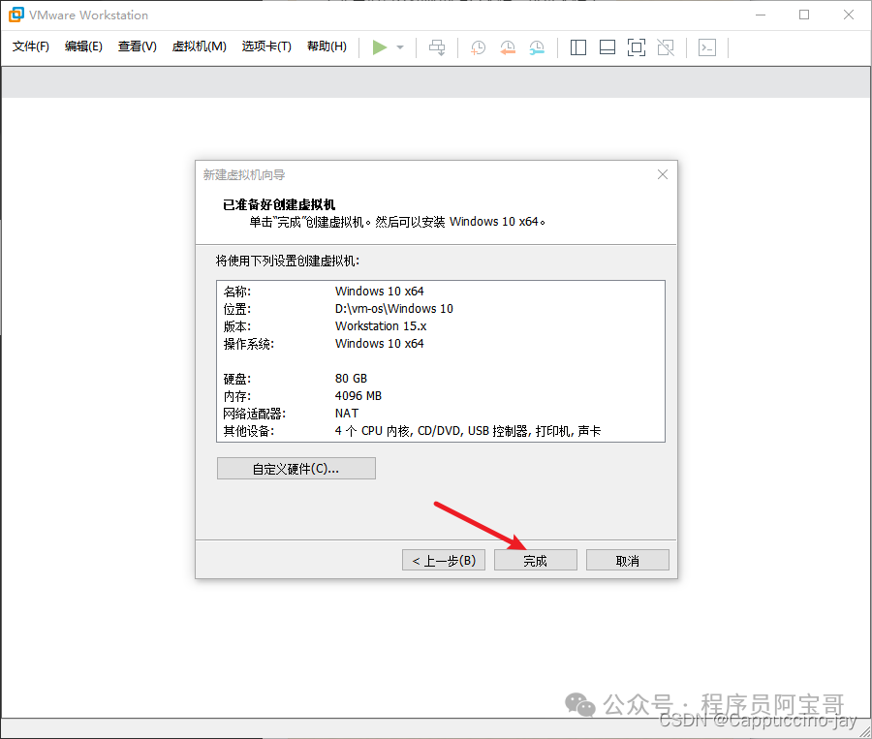Click the heading 已准备好创建虚拟机
872x739 pixels.
279,204
